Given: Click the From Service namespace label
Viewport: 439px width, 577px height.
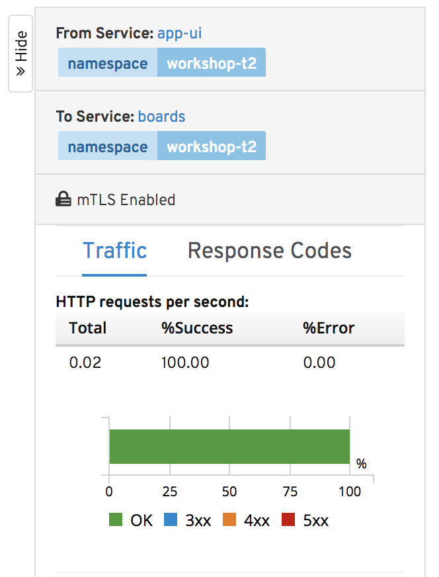Looking at the screenshot, I should click(x=108, y=63).
